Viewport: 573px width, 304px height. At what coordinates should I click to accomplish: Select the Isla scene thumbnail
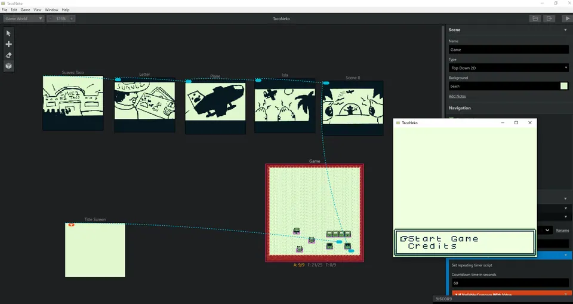(285, 105)
